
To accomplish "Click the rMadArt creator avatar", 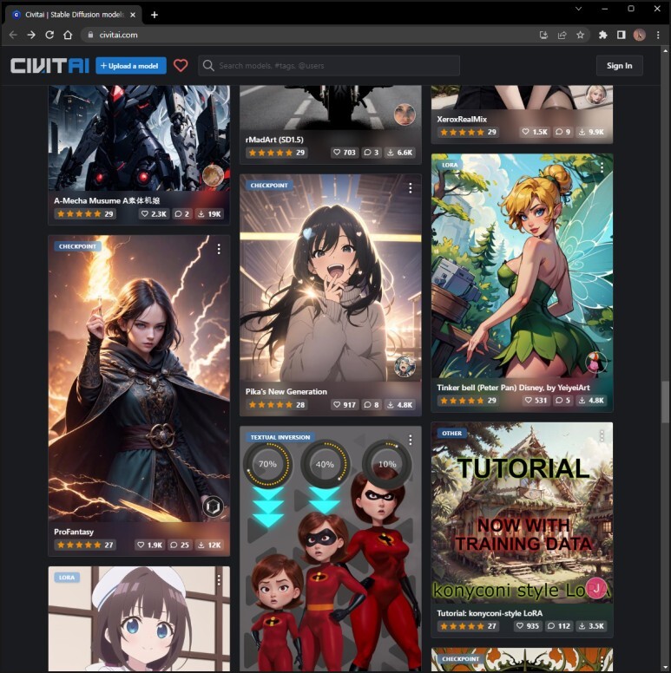I will coord(405,114).
